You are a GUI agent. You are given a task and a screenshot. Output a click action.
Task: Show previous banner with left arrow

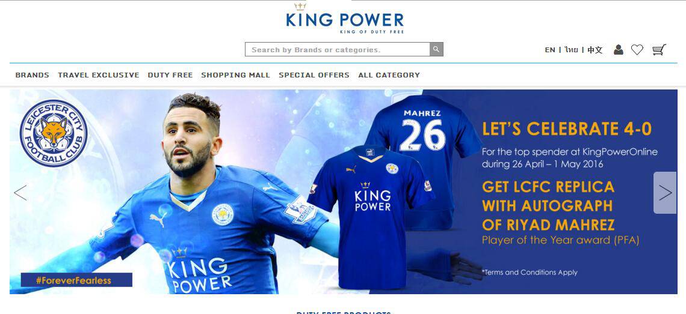(20, 193)
